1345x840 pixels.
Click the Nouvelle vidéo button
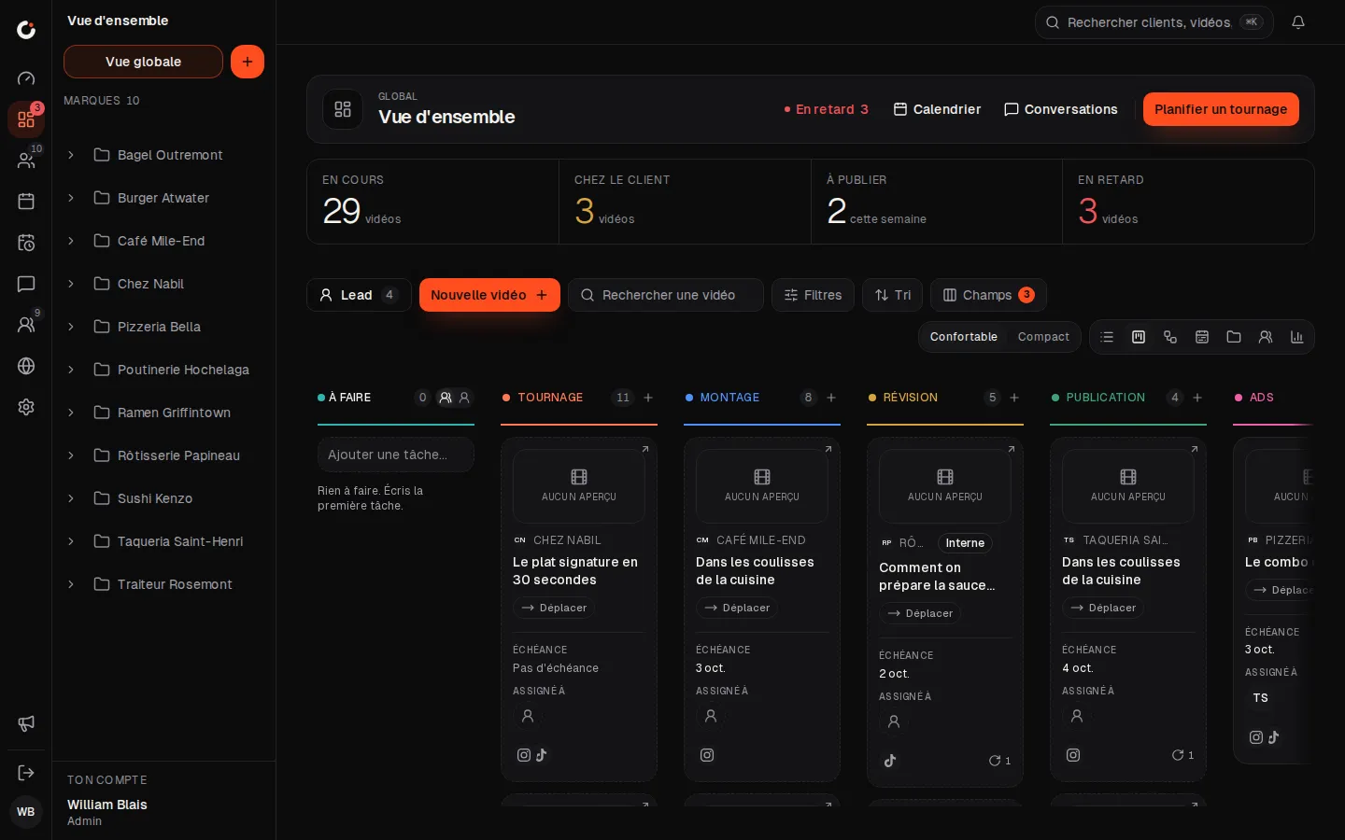click(x=489, y=295)
